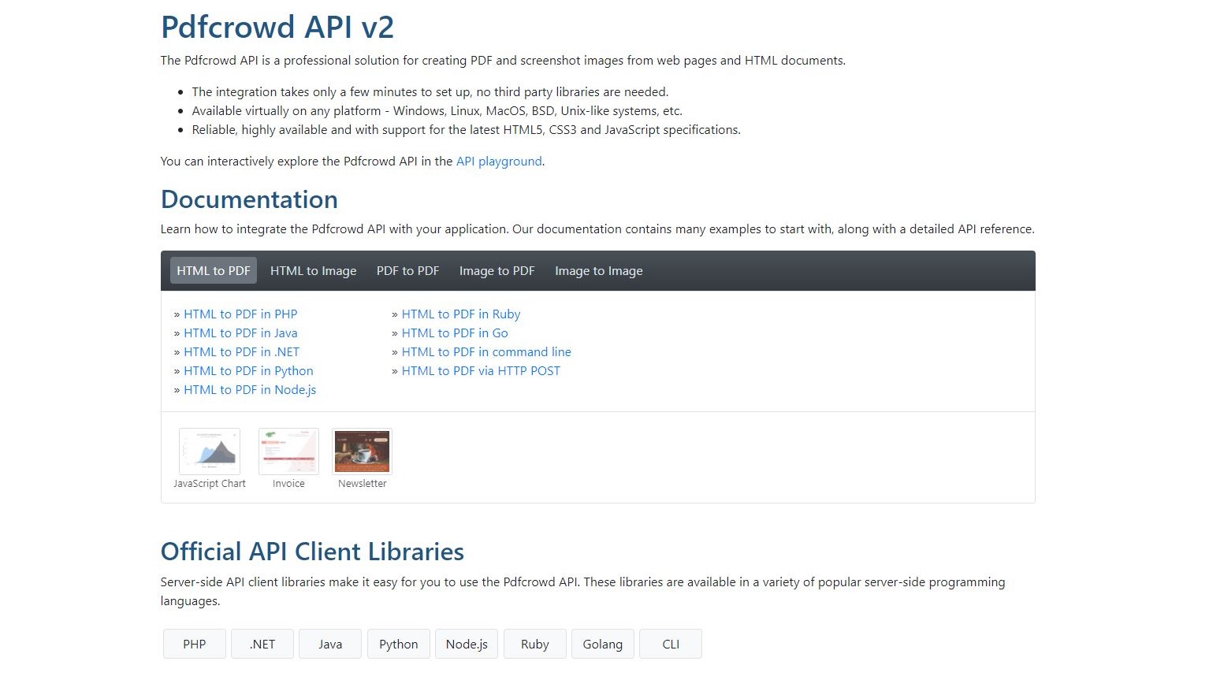The width and height of the screenshot is (1209, 680).
Task: Click the JavaScript Chart caption text
Action: [x=210, y=484]
